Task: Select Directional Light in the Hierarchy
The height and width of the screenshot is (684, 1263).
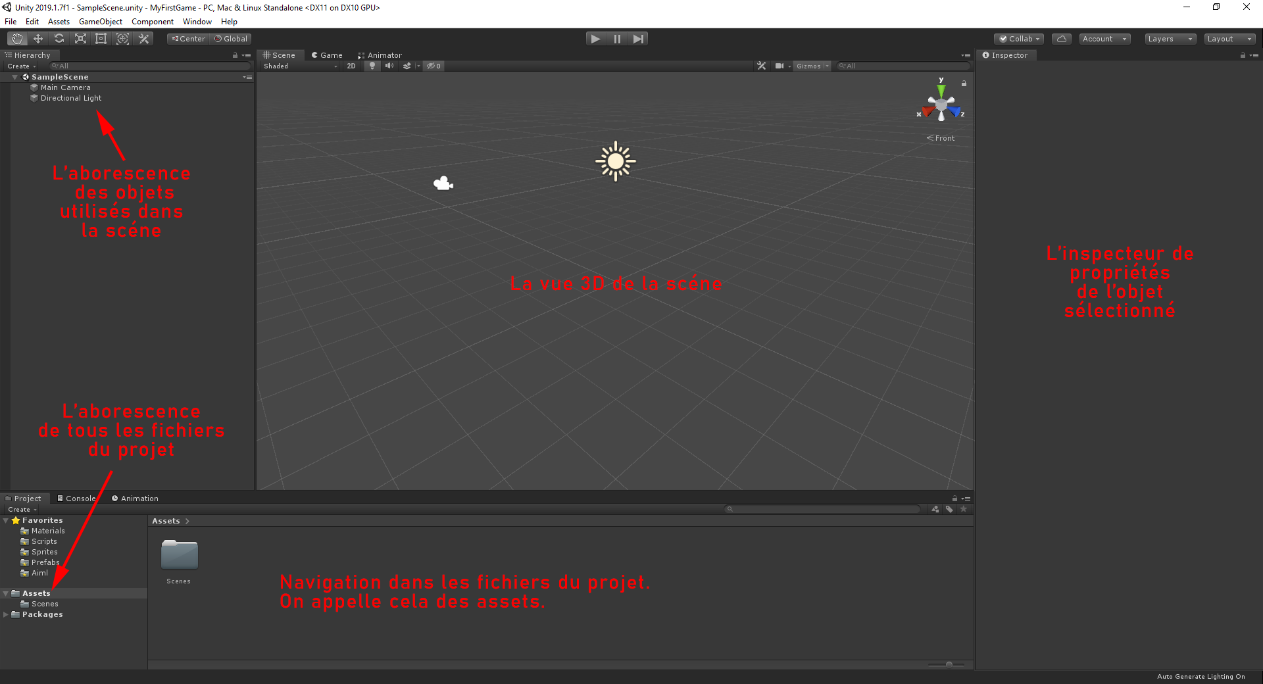Action: 71,97
